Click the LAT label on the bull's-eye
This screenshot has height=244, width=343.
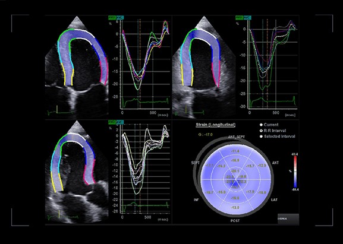pyautogui.click(x=274, y=199)
